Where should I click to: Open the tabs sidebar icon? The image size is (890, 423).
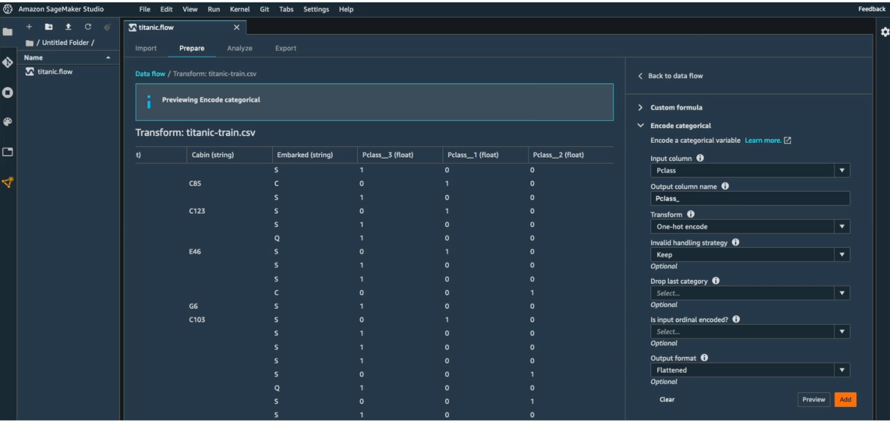[7, 152]
